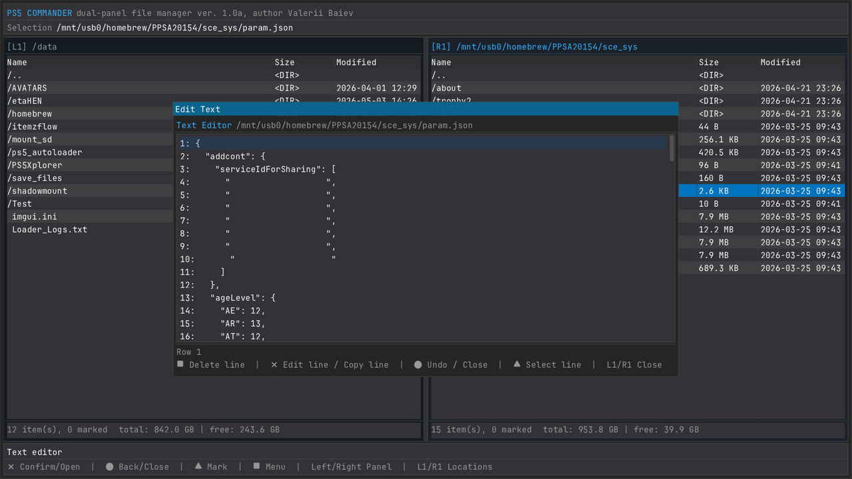This screenshot has width=852, height=479.
Task: Open the /itemzflow folder
Action: [90, 126]
